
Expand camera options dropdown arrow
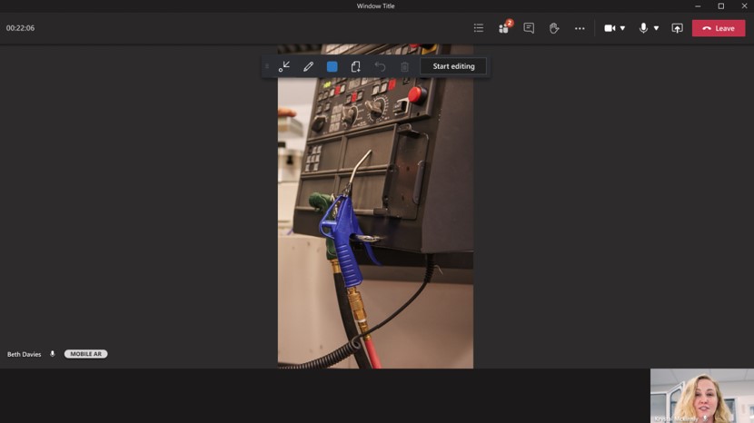[x=622, y=28]
